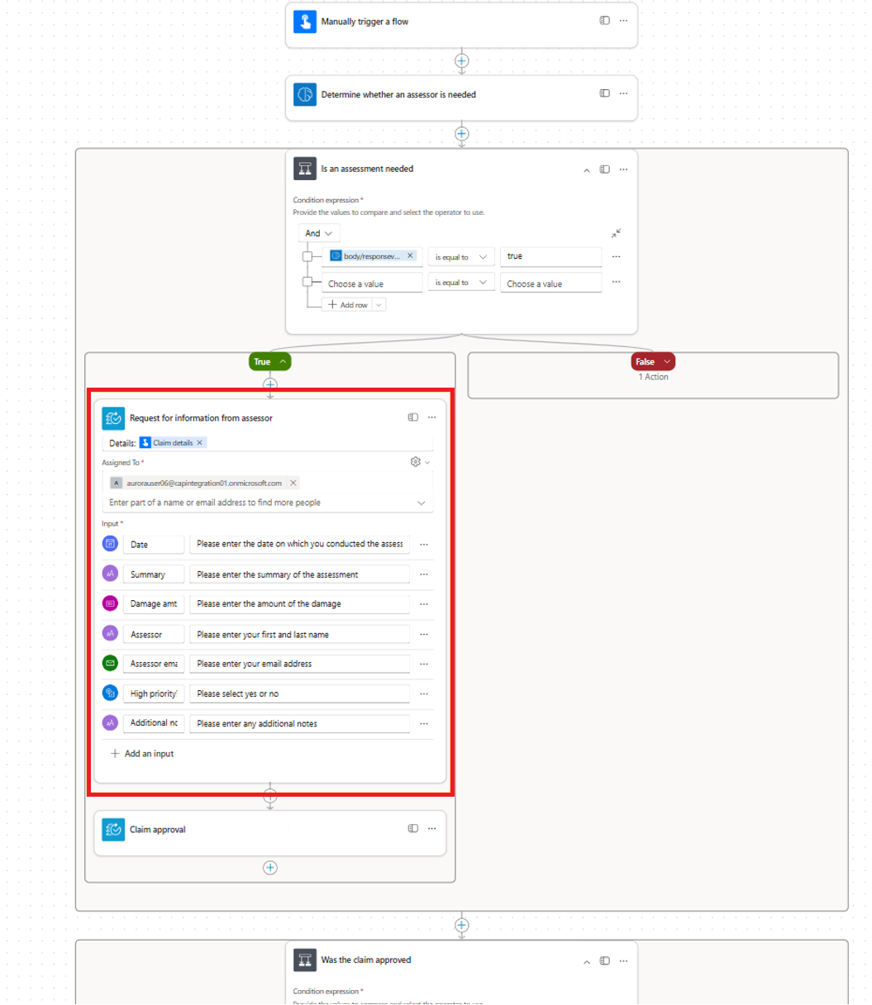The image size is (872, 1005).
Task: Open the first is equal to dropdown
Action: (460, 256)
